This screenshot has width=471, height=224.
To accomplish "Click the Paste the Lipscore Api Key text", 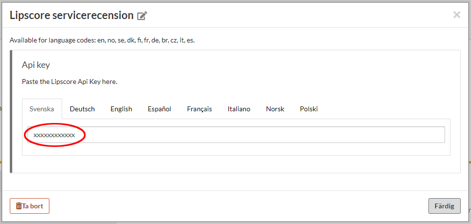I will click(x=69, y=81).
